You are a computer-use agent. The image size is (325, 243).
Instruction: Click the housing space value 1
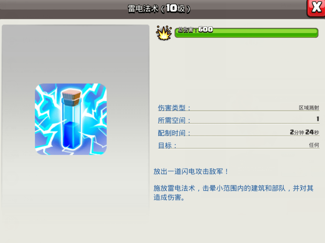tap(317, 119)
